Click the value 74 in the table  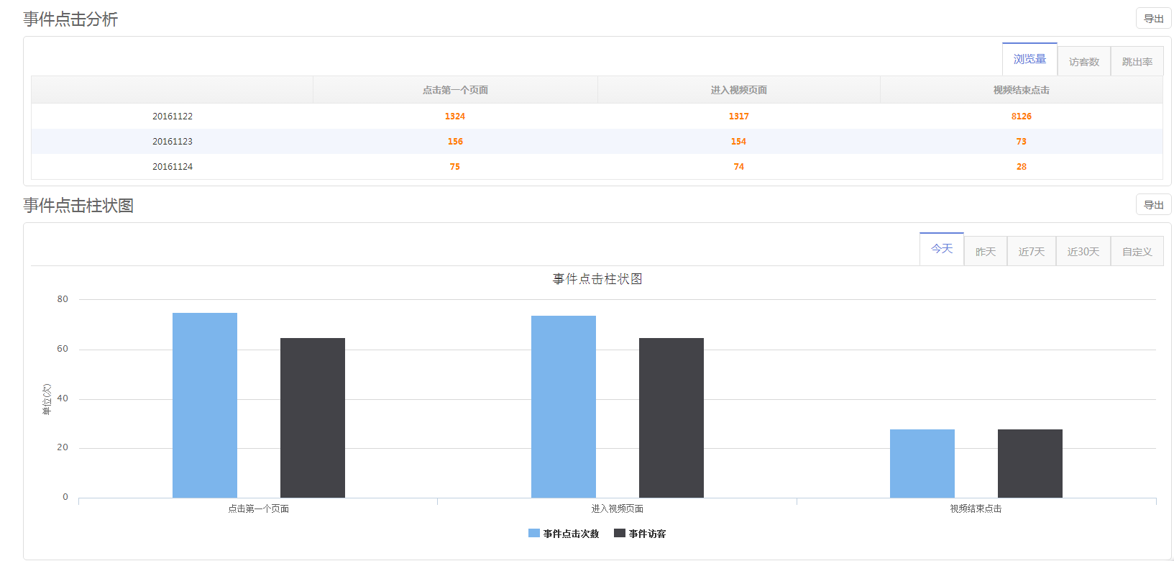pos(738,167)
